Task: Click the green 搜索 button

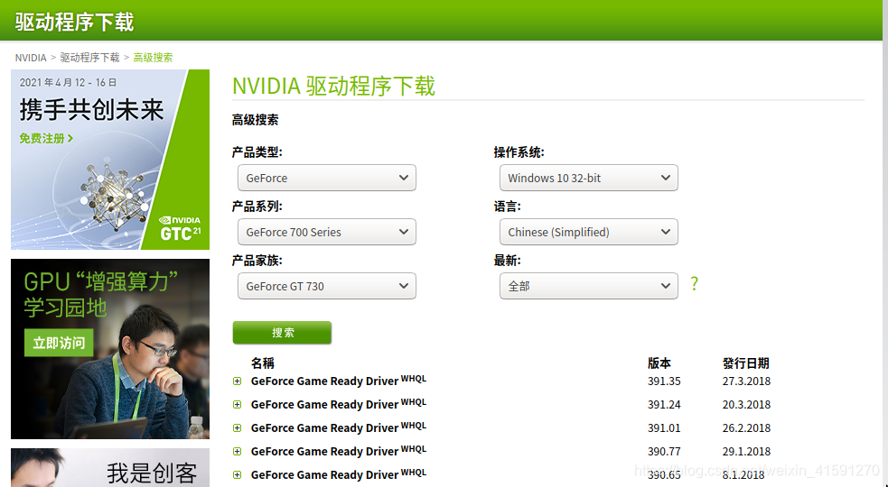Action: 282,333
